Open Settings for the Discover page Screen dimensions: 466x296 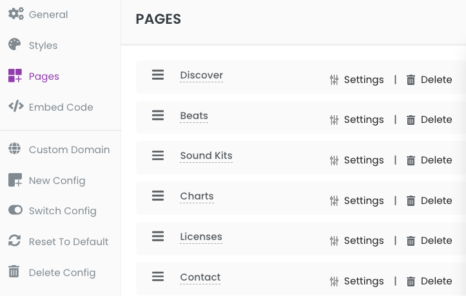(x=356, y=80)
